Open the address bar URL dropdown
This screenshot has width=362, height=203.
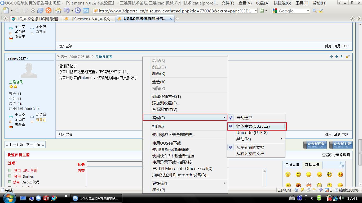(x=255, y=11)
